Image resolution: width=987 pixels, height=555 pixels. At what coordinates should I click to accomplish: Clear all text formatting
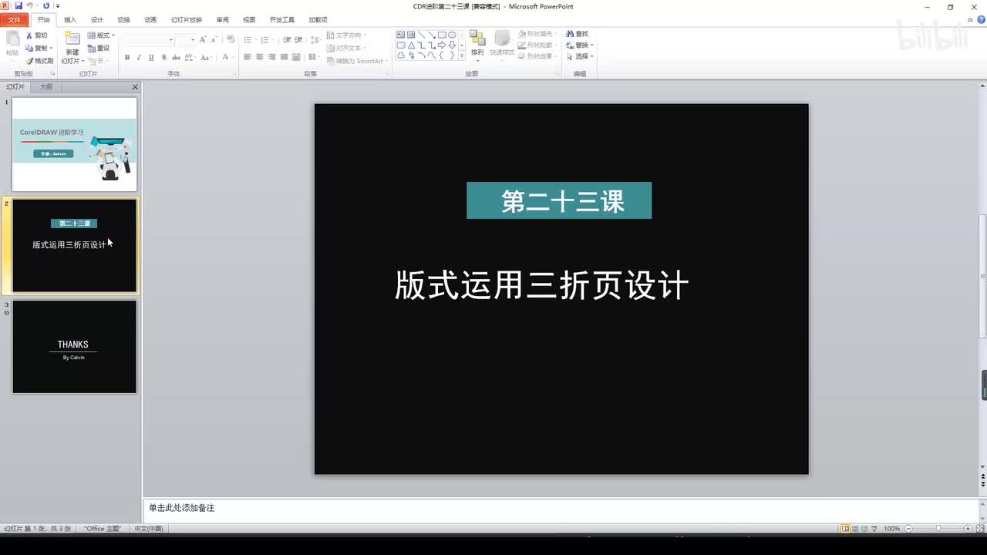tap(230, 39)
